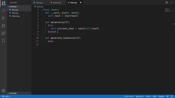The height and width of the screenshot is (98, 175).
Task: Open tokens.py in the explorer tree
Action: coord(16,16)
